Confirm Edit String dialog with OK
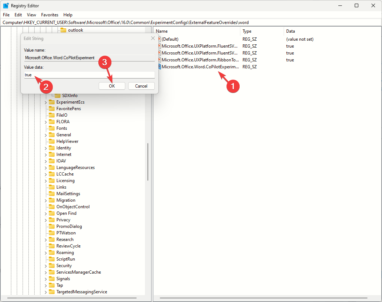 click(112, 86)
